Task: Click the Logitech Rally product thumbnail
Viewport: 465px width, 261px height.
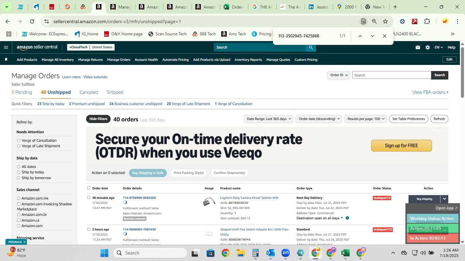Action: click(x=209, y=202)
